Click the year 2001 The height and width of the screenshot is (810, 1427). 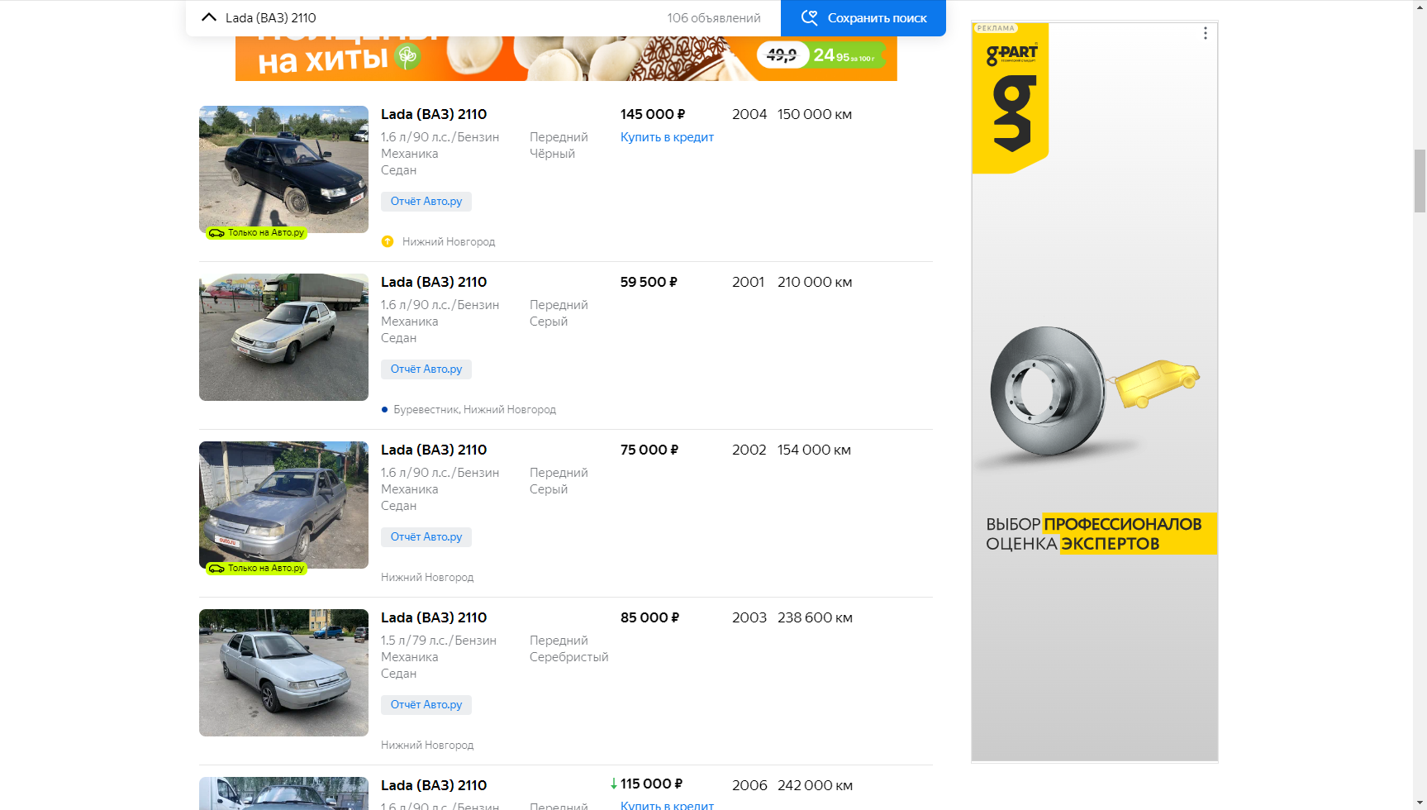749,282
